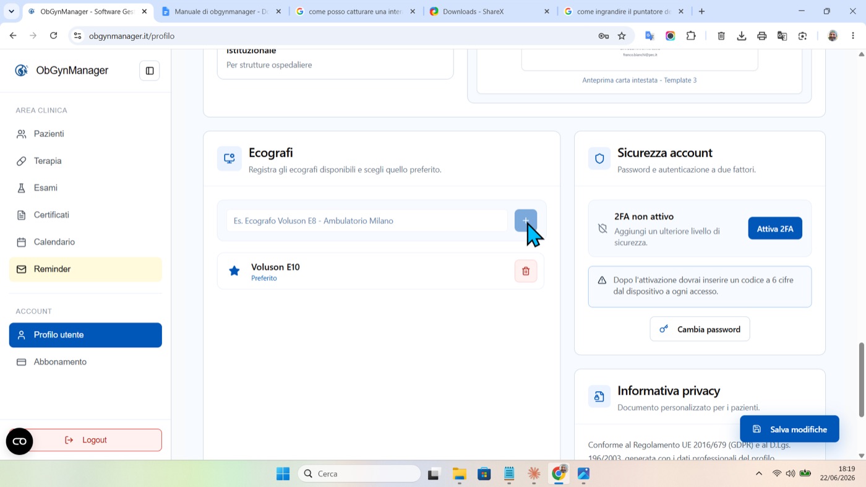Switch to Manuale di obgynmanager browser tab

tap(222, 11)
